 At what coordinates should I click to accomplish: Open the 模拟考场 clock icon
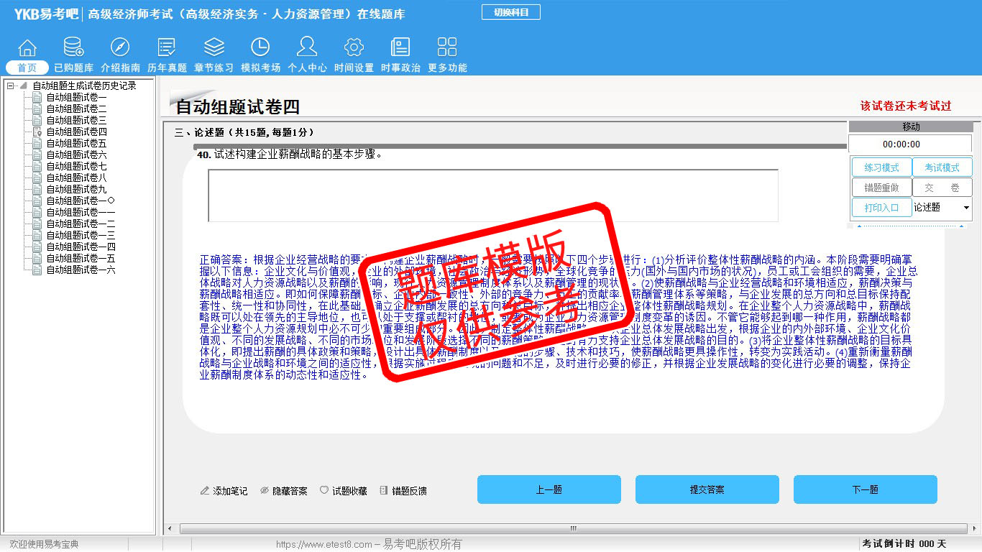(x=260, y=48)
